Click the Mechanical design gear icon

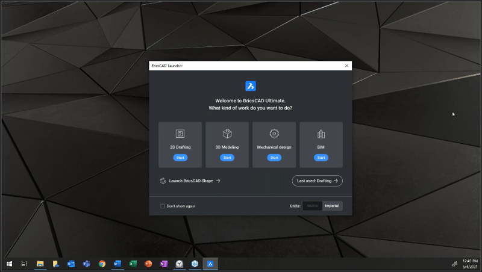[x=274, y=134]
